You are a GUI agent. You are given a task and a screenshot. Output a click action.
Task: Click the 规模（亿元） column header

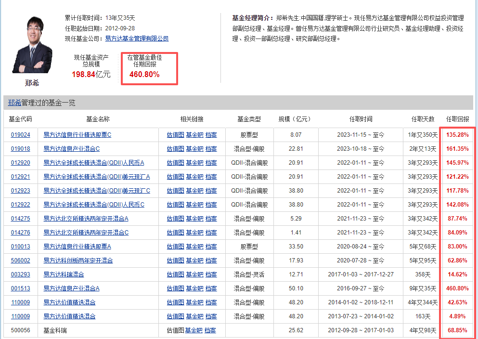296,119
